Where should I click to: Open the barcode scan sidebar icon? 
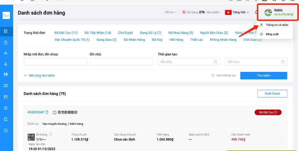(5, 75)
